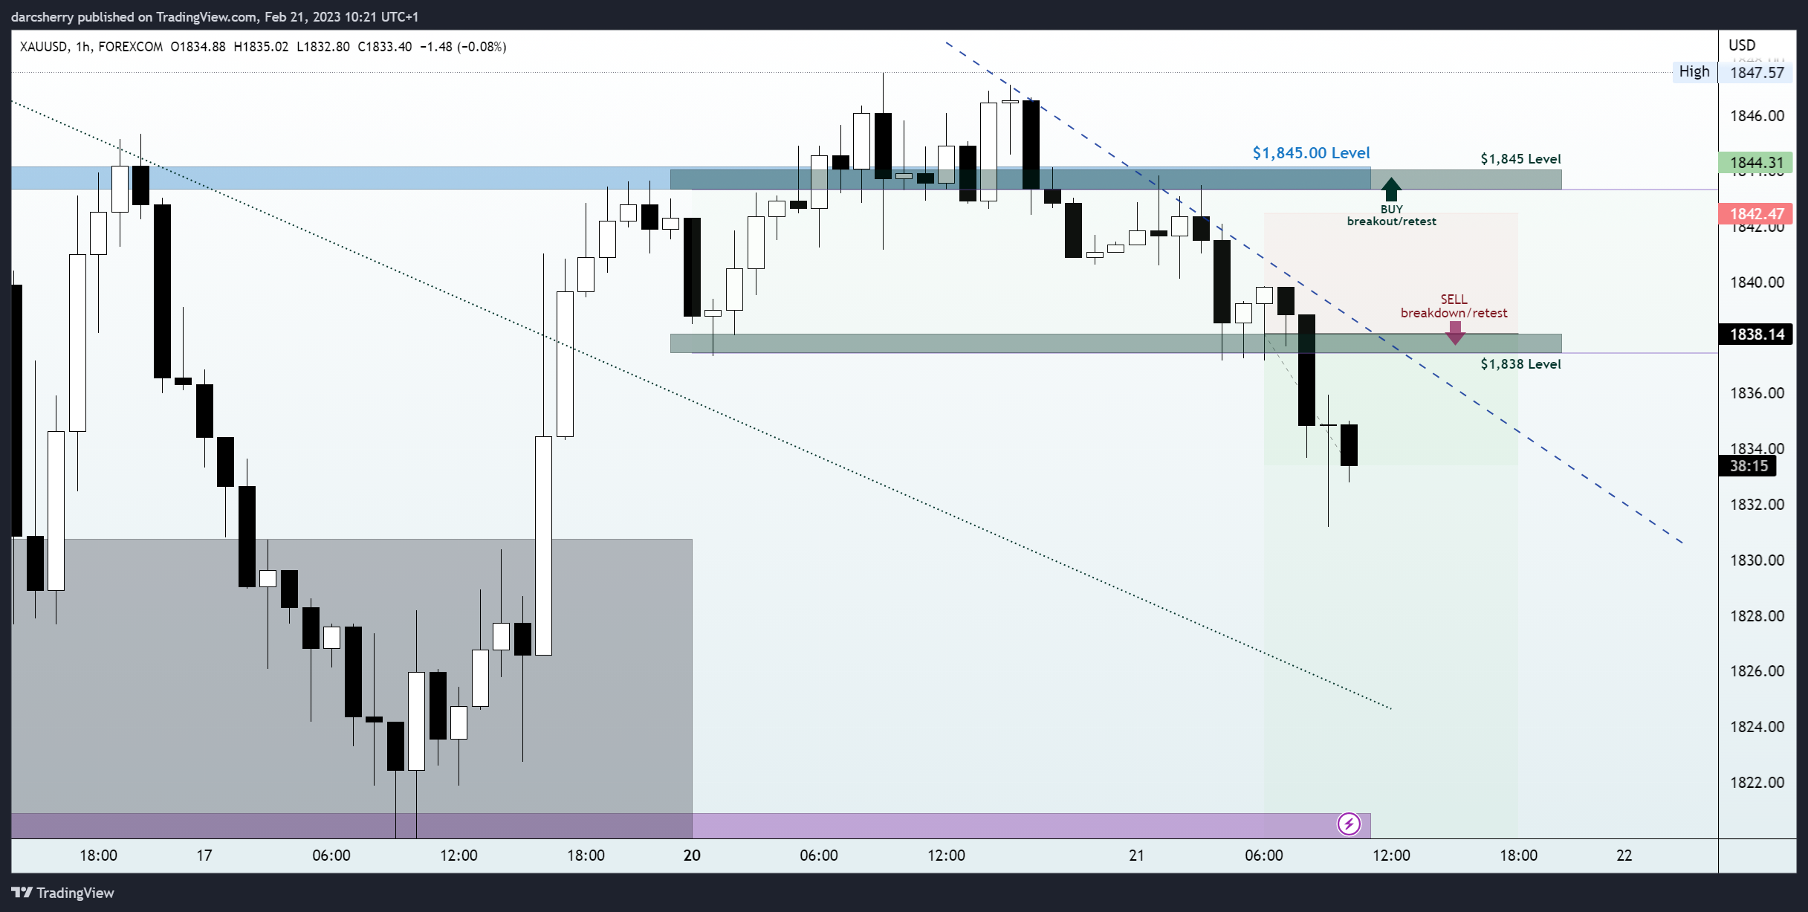Click the 1826.00 price axis label
Image resolution: width=1808 pixels, height=912 pixels.
[1757, 671]
